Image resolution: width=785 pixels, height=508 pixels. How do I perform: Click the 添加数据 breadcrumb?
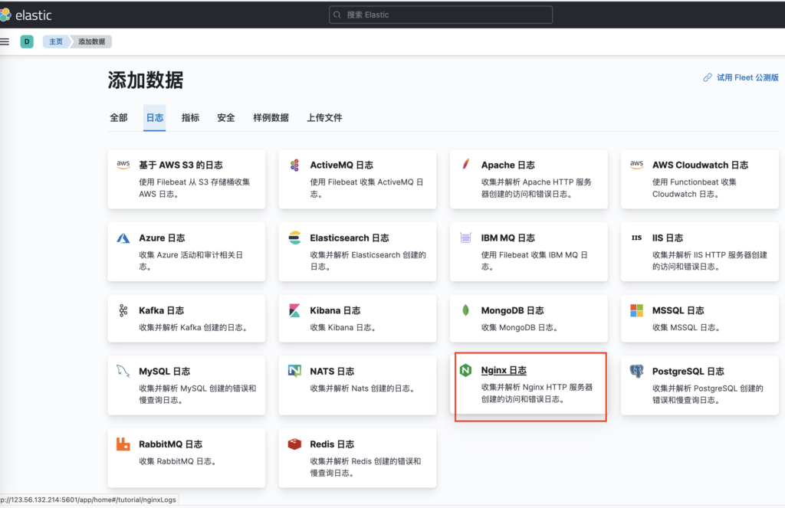pos(92,41)
